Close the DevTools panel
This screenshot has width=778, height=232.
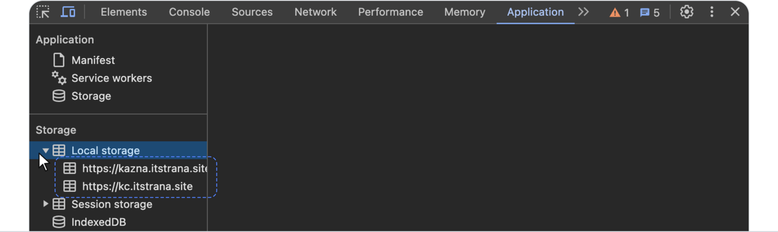tap(735, 12)
